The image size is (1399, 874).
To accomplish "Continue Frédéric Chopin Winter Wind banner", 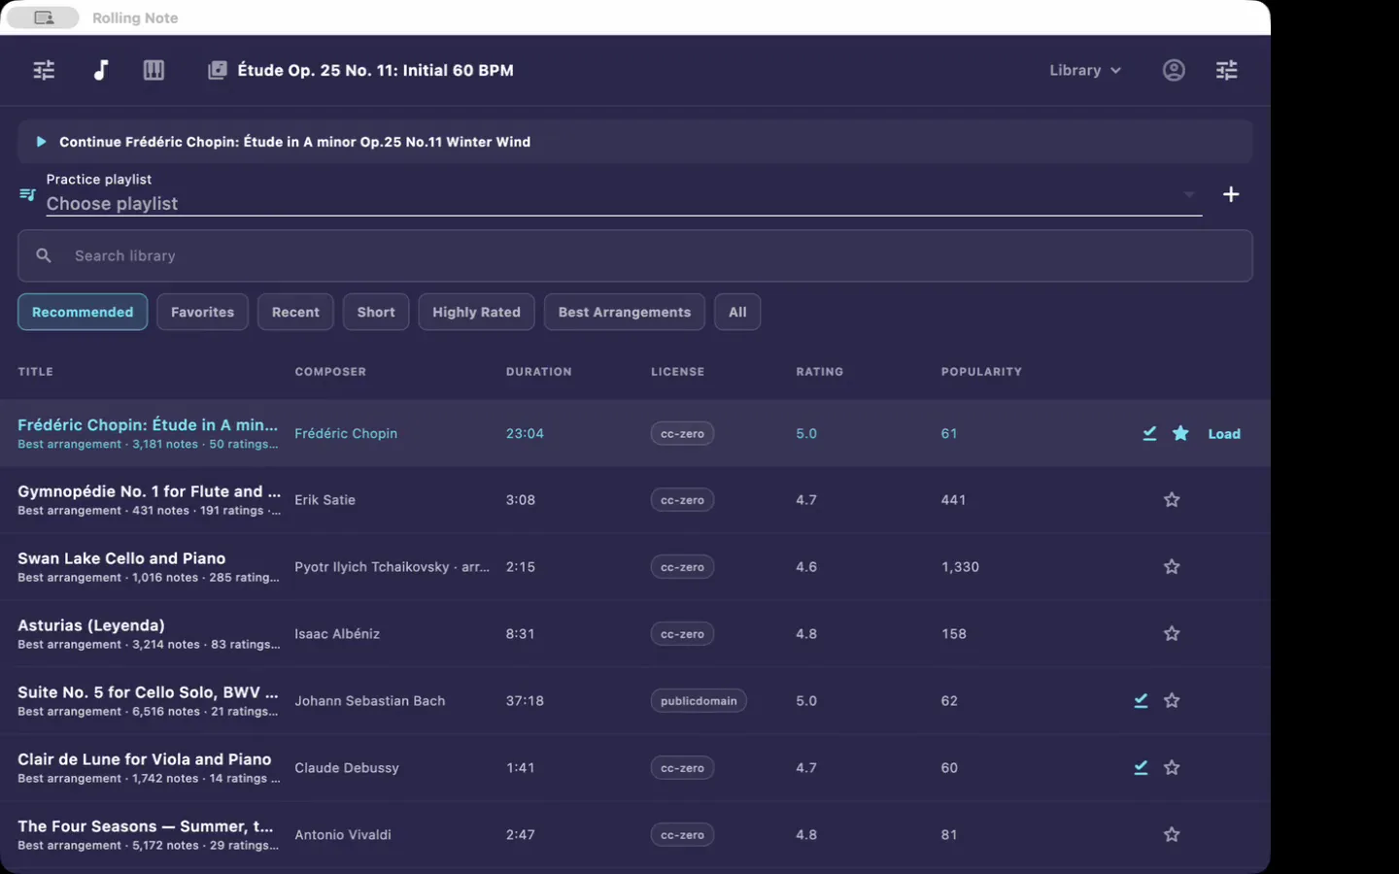I will [634, 142].
